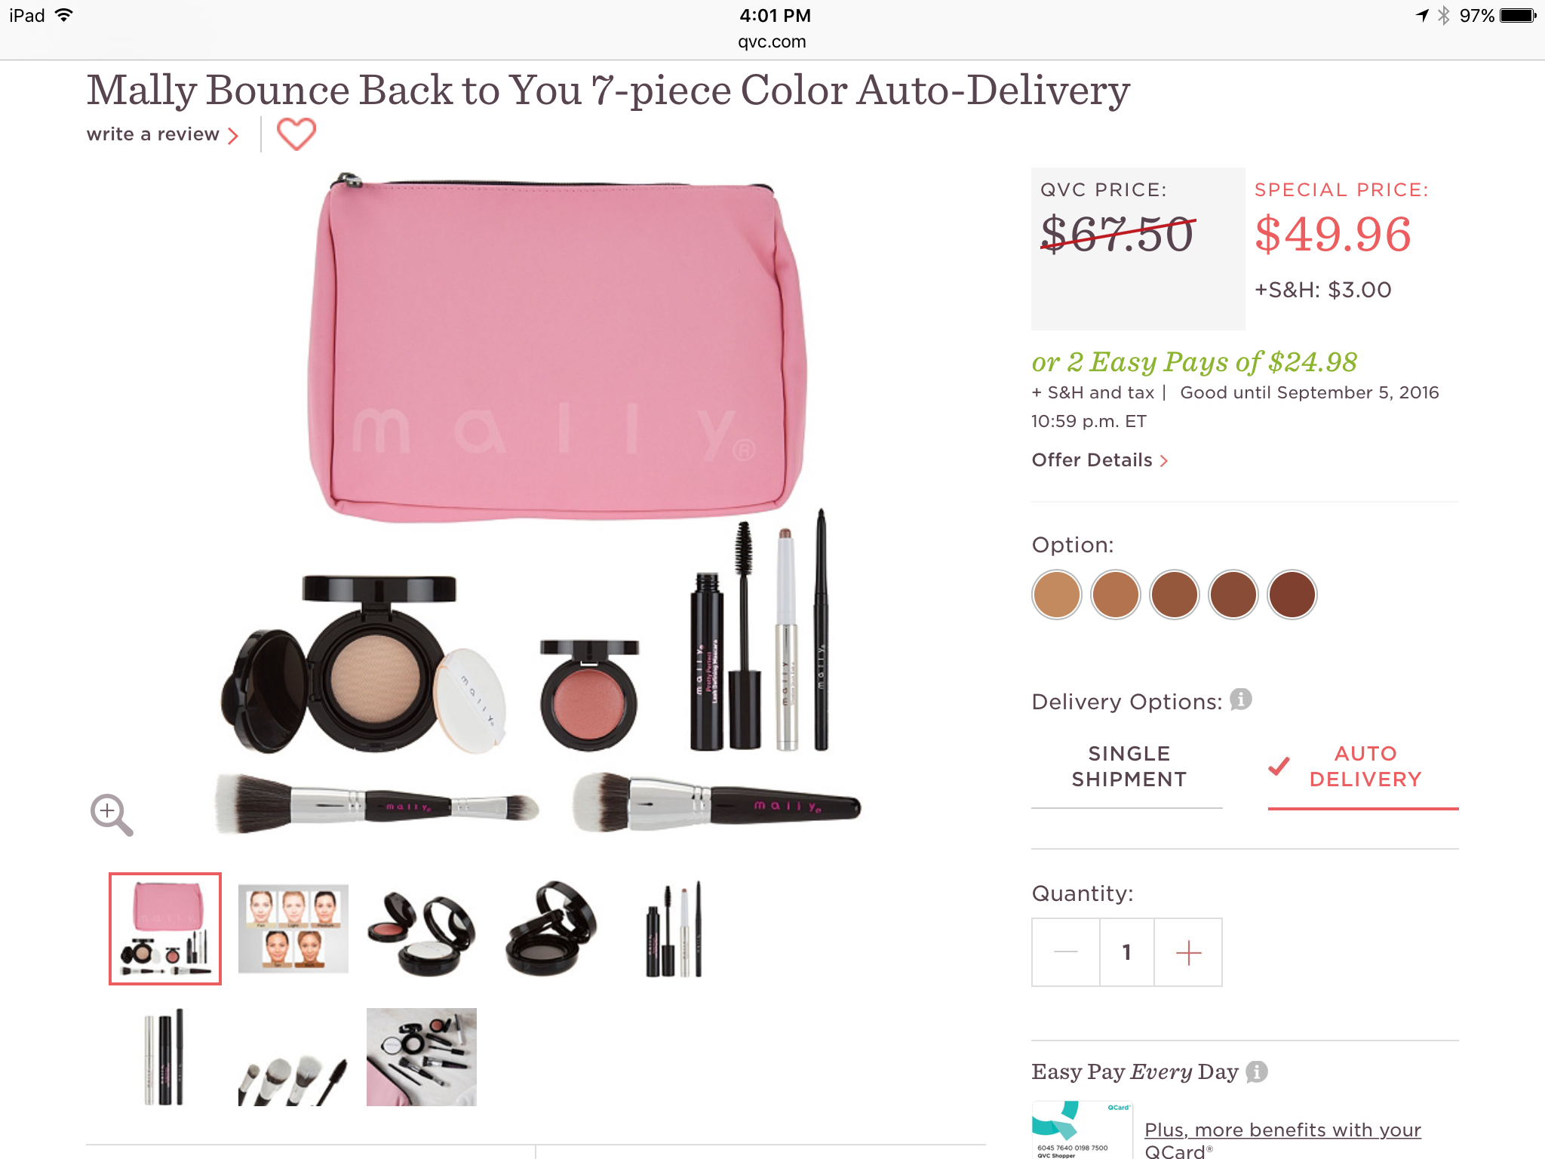View the skin tone faces thumbnail

(293, 929)
